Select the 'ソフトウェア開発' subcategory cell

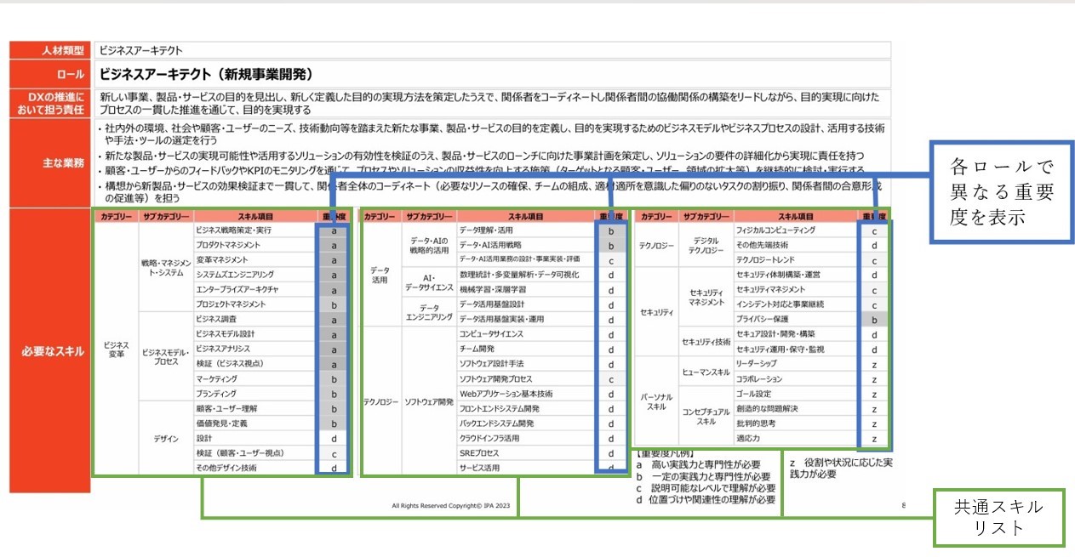pos(429,401)
